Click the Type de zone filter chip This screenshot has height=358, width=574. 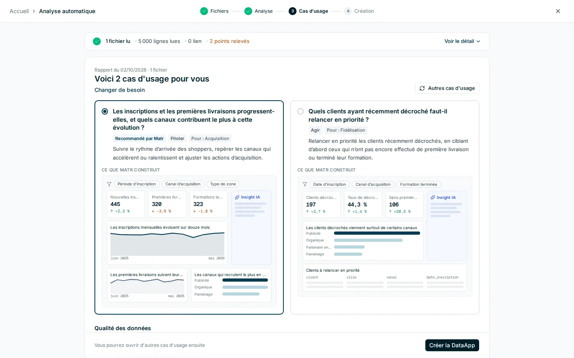click(223, 184)
